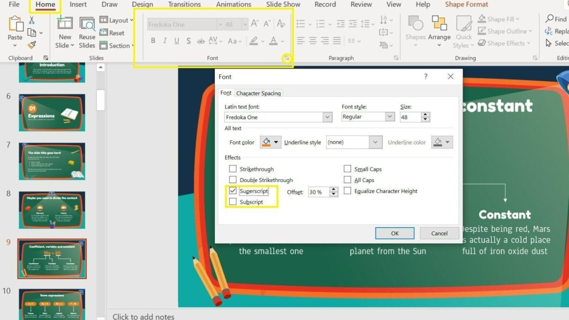Click the Reuse Slides icon
Screen dimensions: 569x320
click(87, 24)
